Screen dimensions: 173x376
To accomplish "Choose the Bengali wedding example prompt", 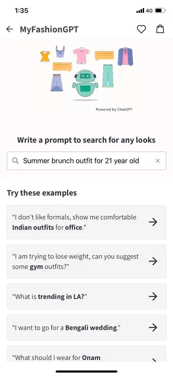I will coord(86,328).
